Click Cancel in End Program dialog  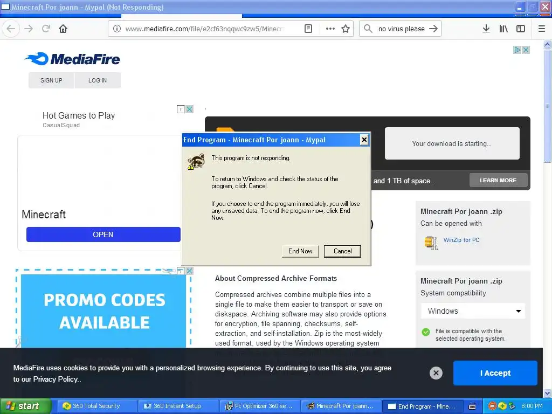tap(342, 251)
